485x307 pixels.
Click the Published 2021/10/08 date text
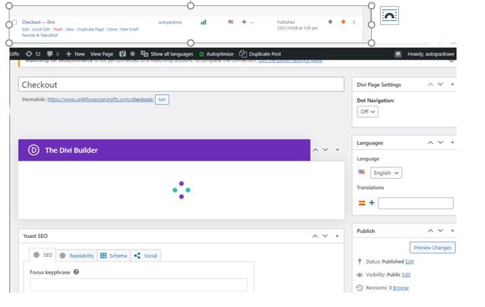(x=297, y=25)
